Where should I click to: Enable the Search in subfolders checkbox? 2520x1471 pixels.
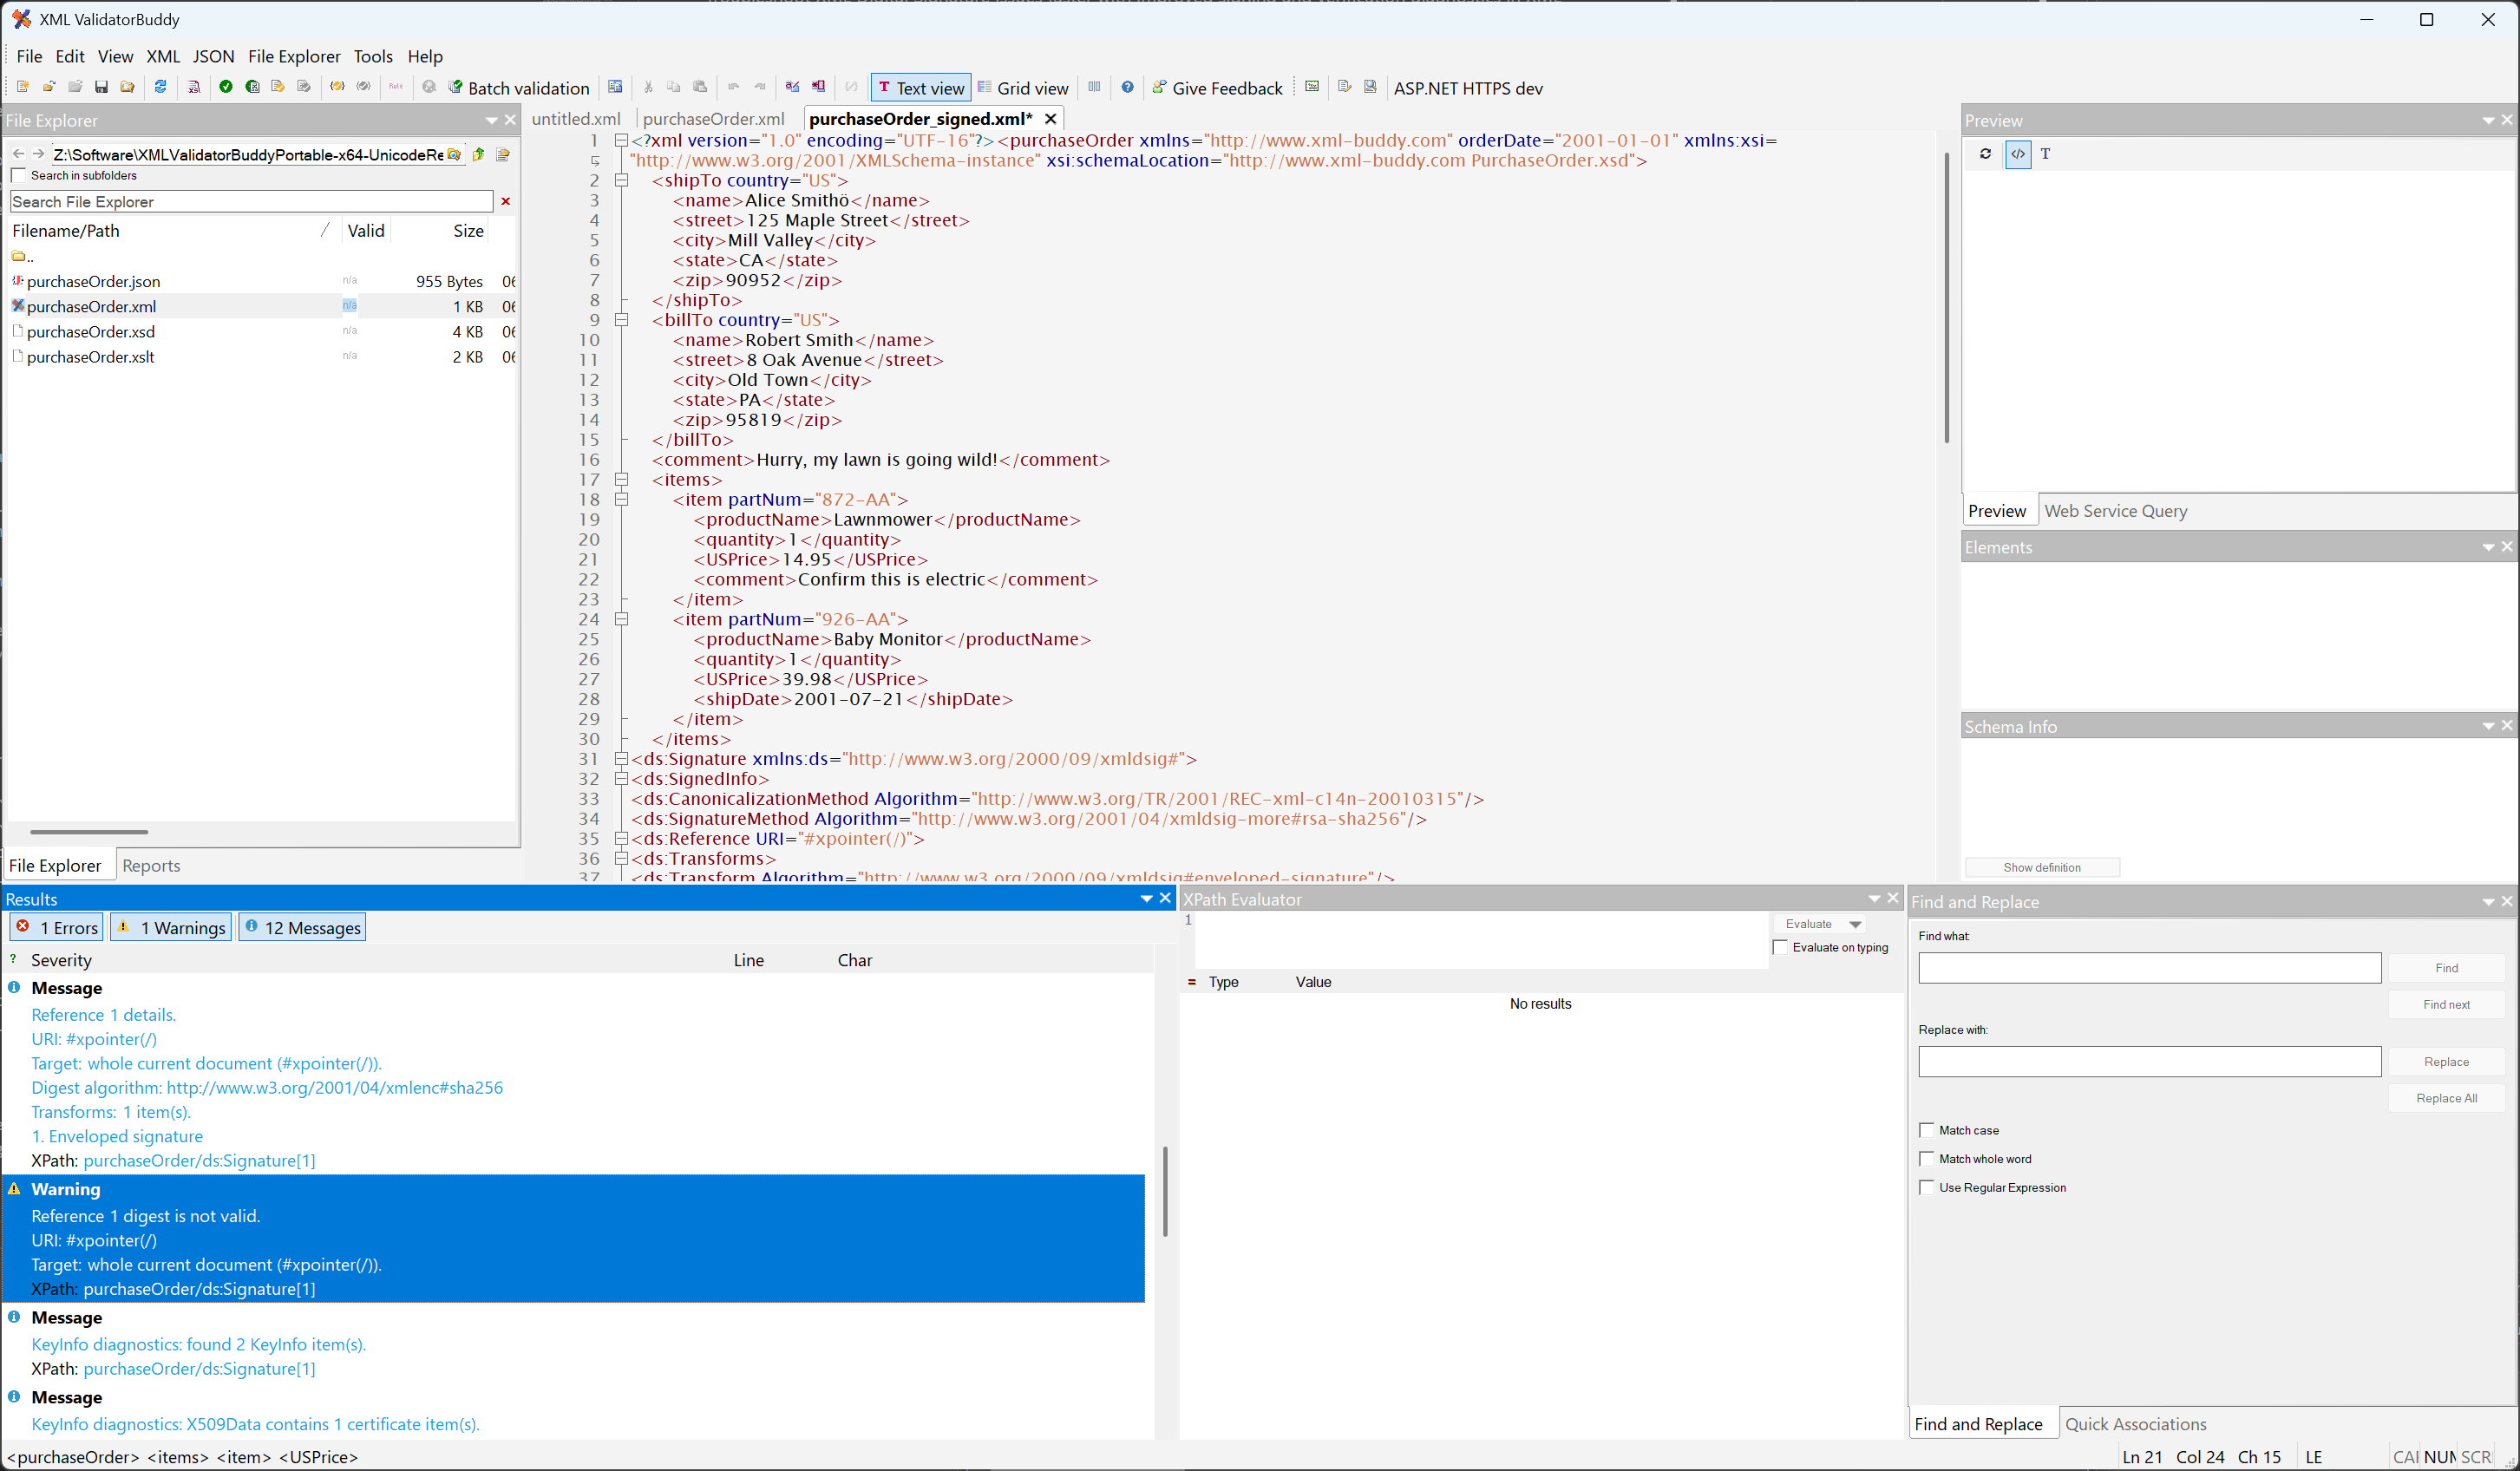point(18,176)
